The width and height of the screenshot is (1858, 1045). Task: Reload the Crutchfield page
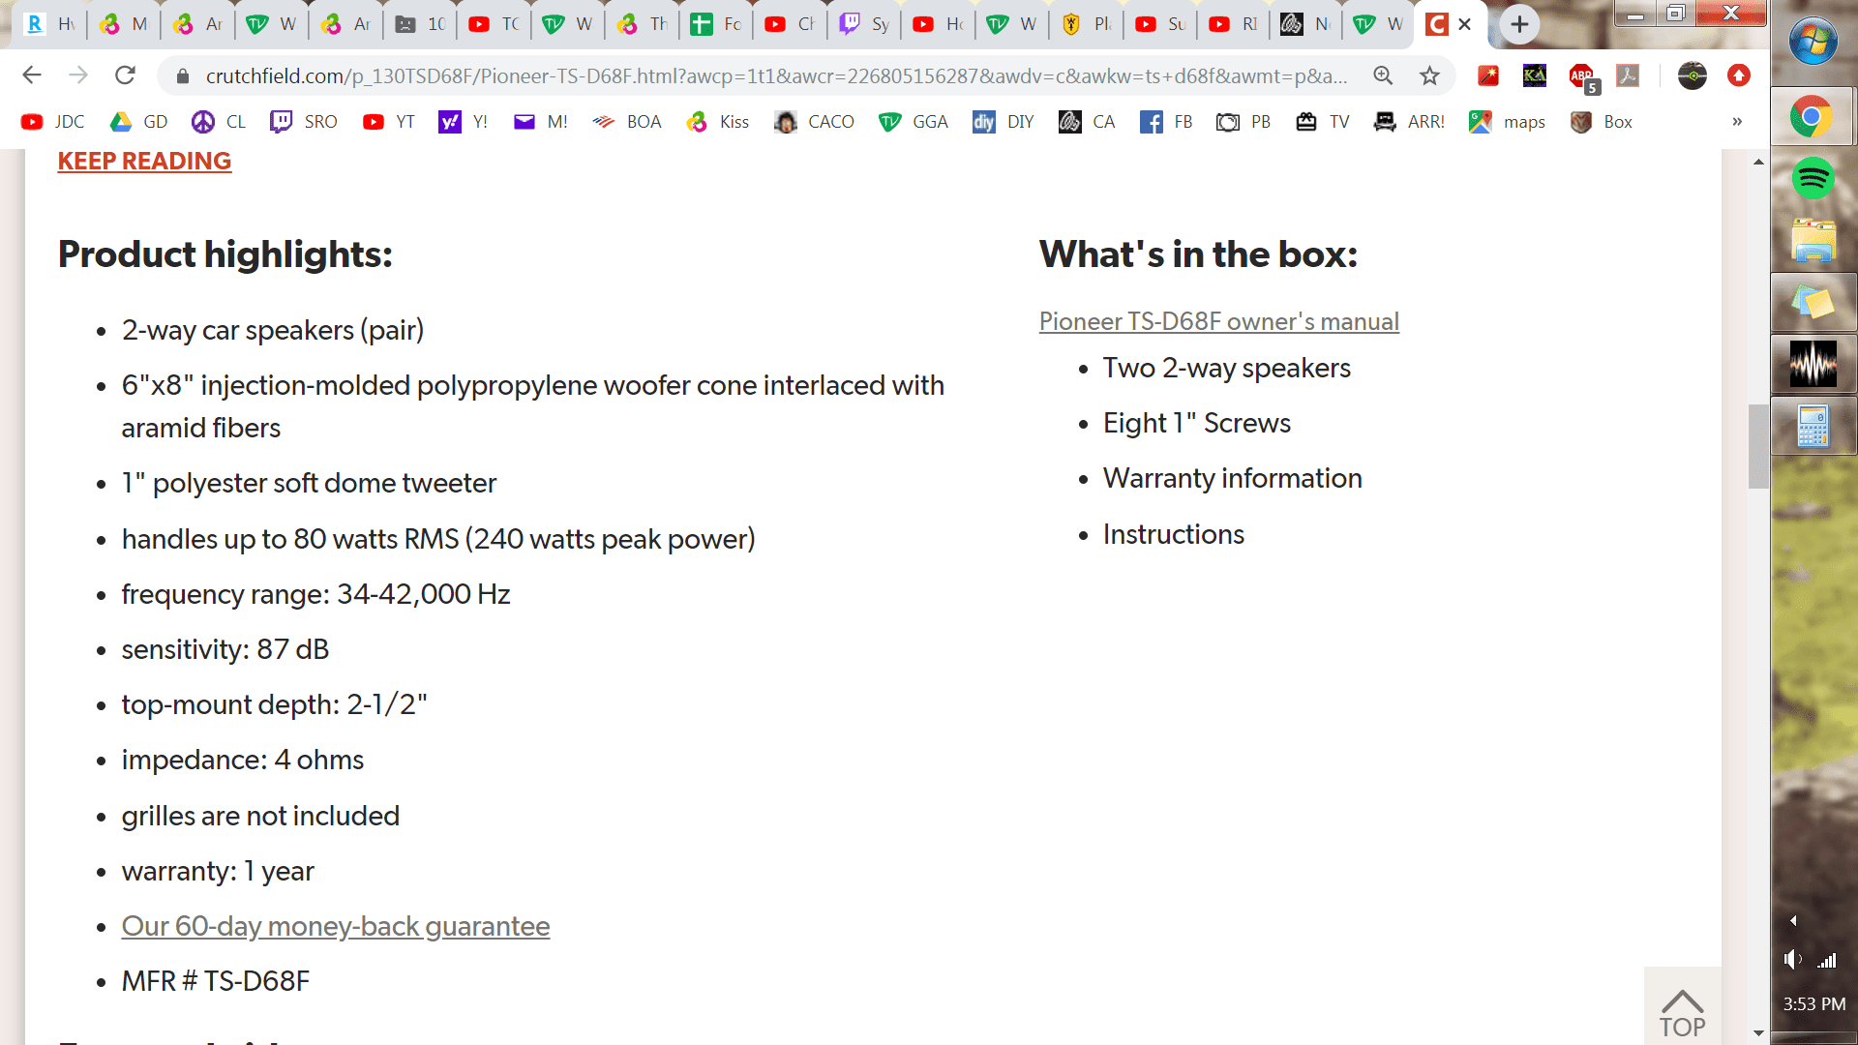[x=125, y=75]
